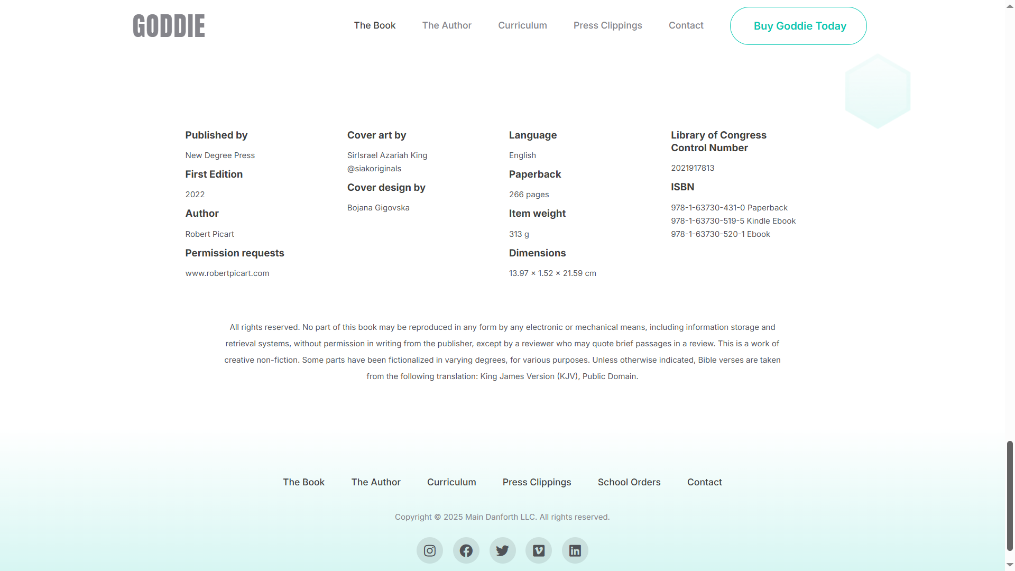Click the English language value
This screenshot has width=1015, height=571.
522,155
